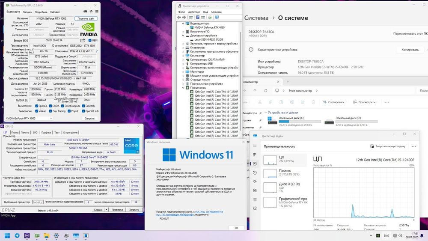This screenshot has height=241, width=428.
Task: Click the Посетить сайт button in GPU-Z
Action: (x=86, y=18)
